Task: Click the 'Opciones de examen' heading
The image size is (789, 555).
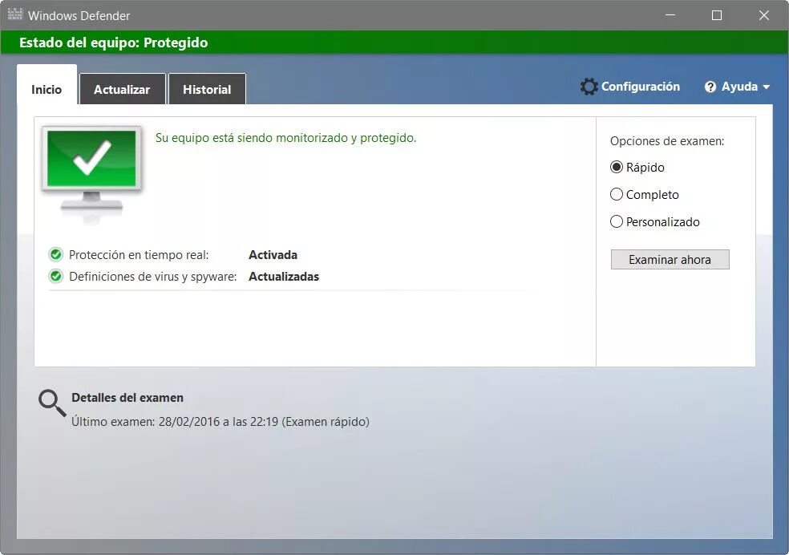Action: point(667,141)
